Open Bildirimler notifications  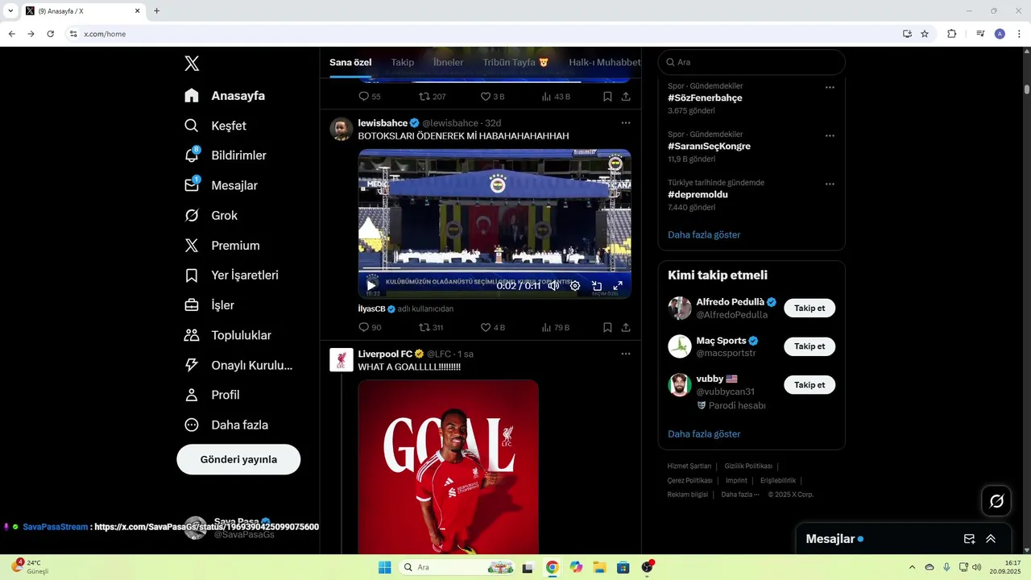click(x=225, y=155)
